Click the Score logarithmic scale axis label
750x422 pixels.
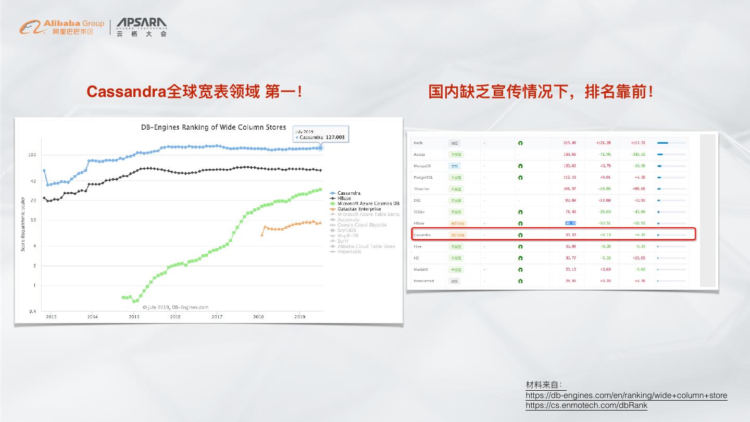pyautogui.click(x=23, y=224)
